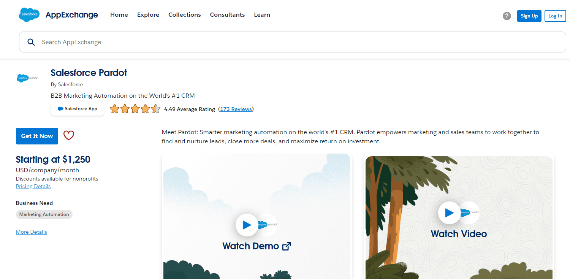This screenshot has width=570, height=279.
Task: Click the Watch Video thumbnail caption
Action: click(x=459, y=234)
